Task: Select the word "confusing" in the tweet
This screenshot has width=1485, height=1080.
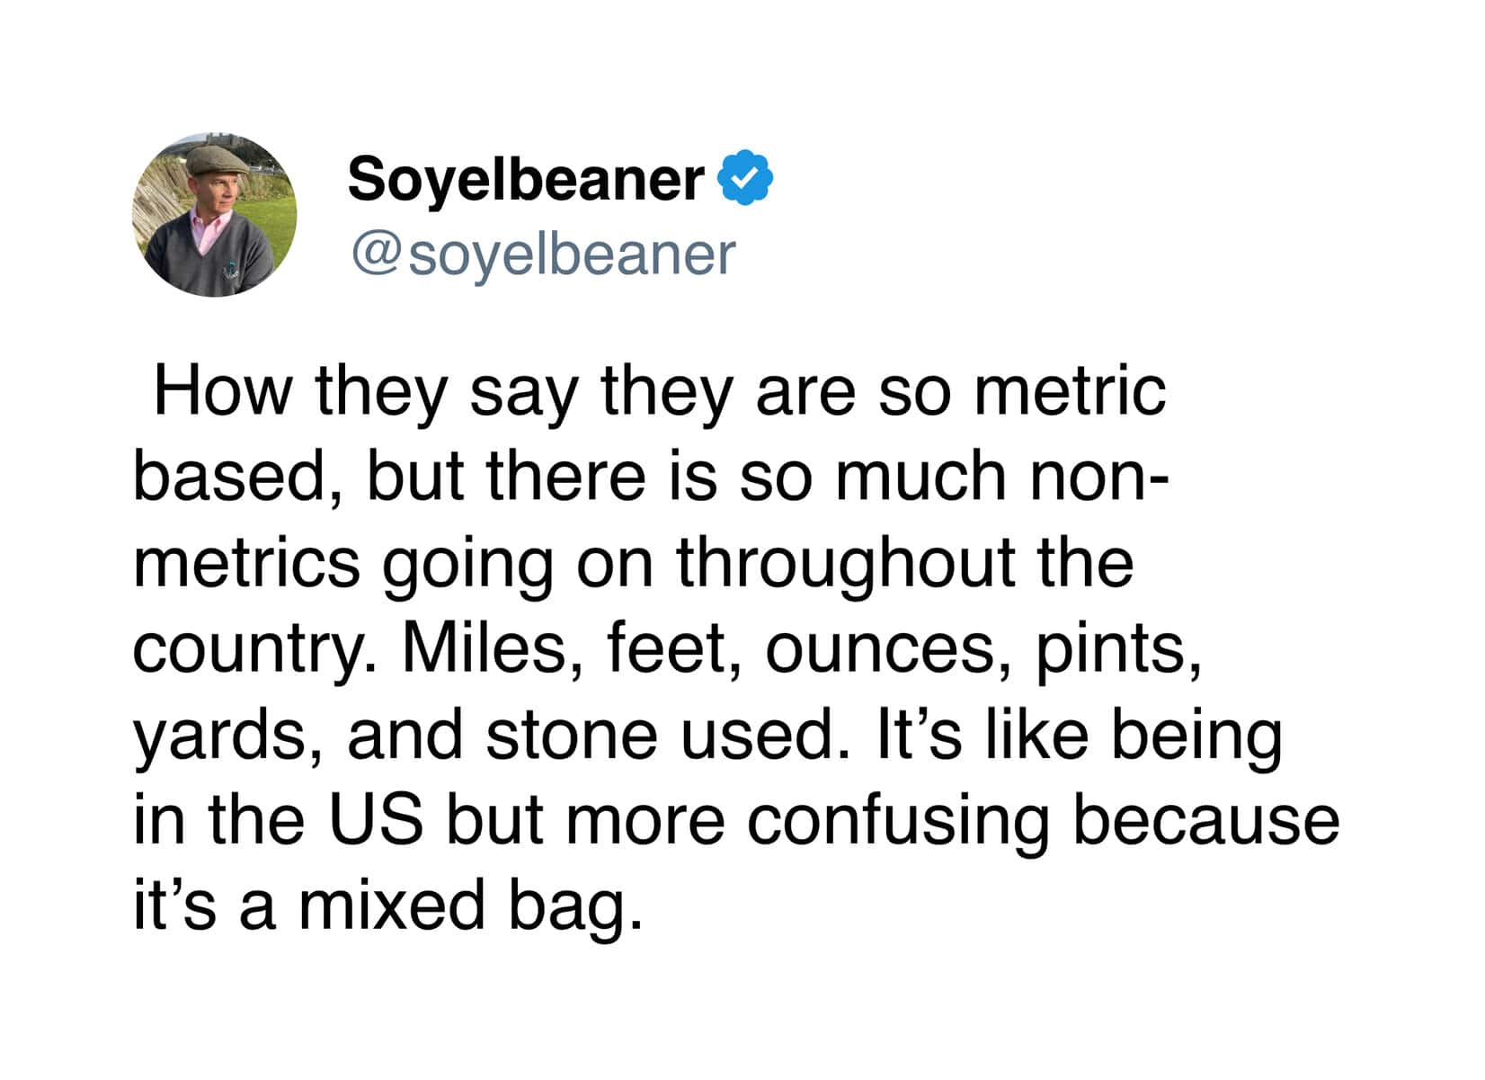Action: tap(897, 821)
